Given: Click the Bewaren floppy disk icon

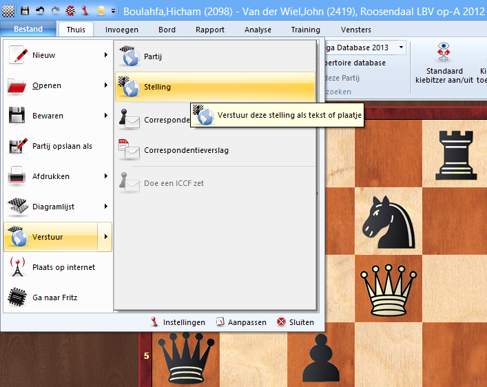Looking at the screenshot, I should (x=17, y=116).
